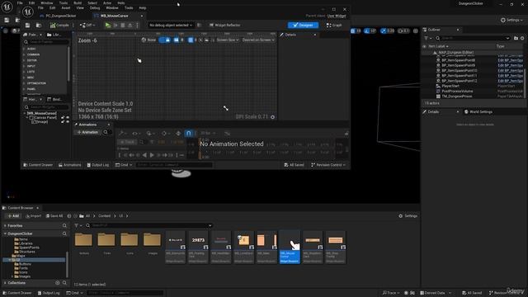Open Widget Reflector
Image resolution: width=528 pixels, height=297 pixels.
224,26
